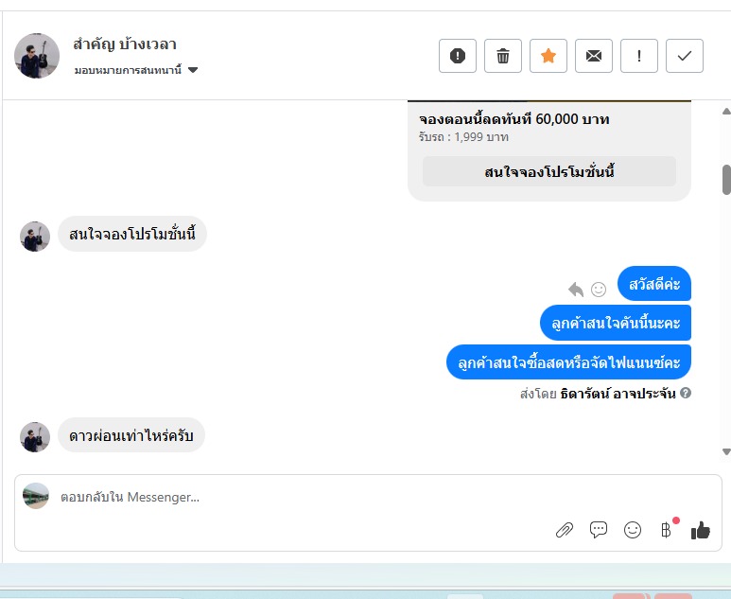
Task: Open emoji picker in reply box
Action: [632, 530]
